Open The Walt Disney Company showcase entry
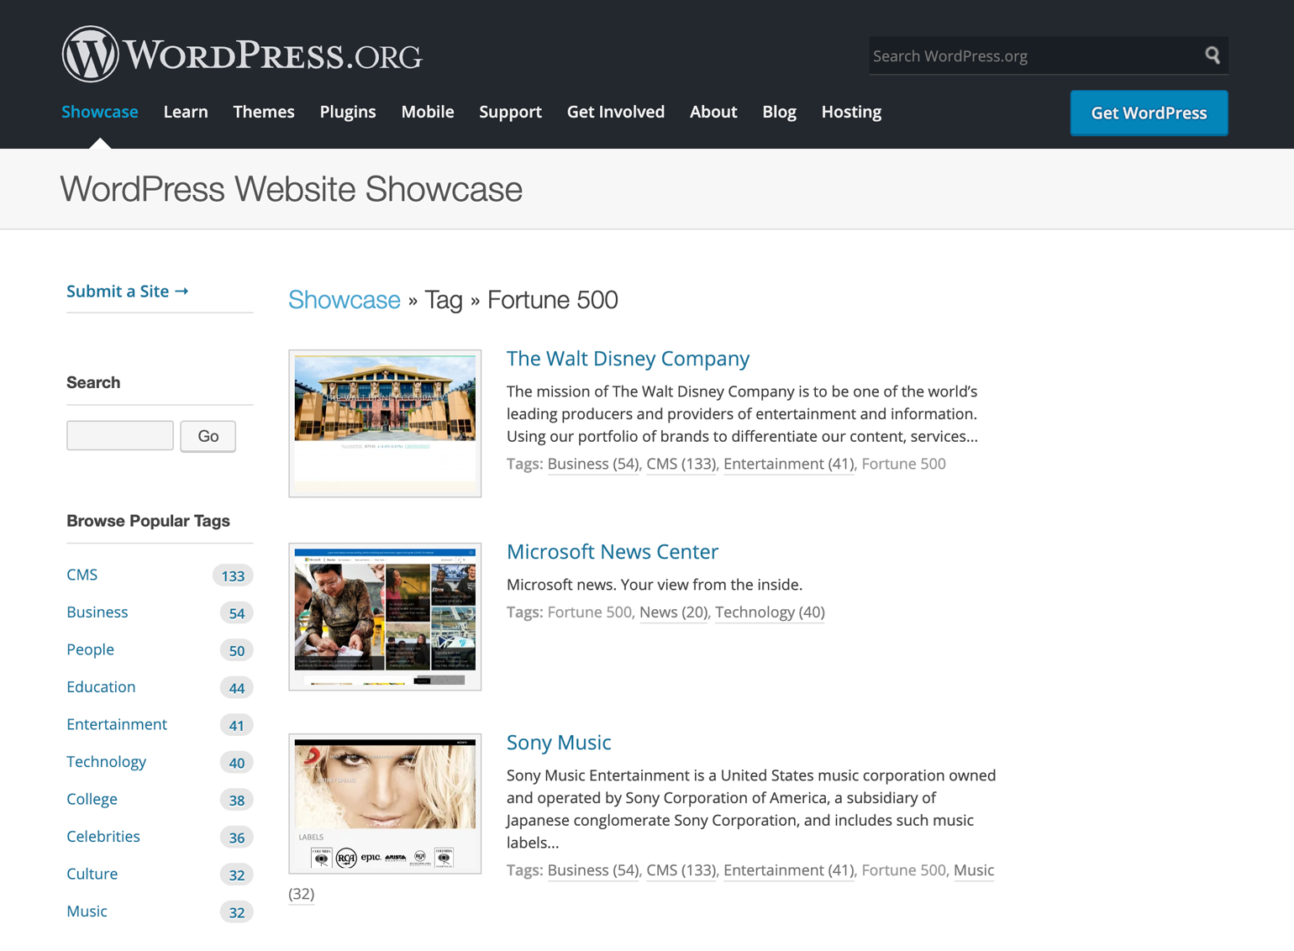 (628, 358)
